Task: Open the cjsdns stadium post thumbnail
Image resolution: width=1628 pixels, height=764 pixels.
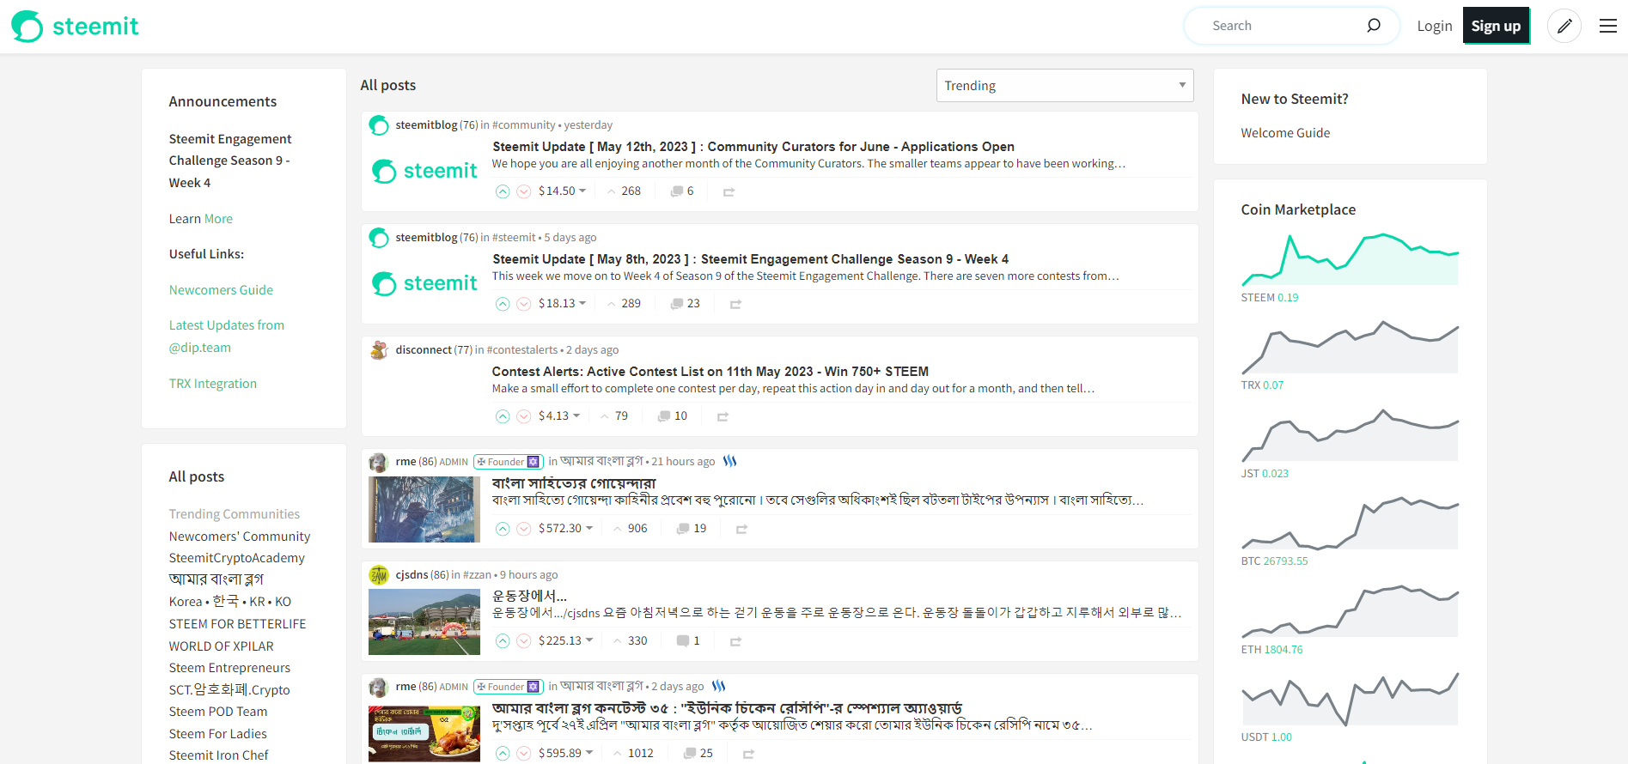Action: pos(424,622)
